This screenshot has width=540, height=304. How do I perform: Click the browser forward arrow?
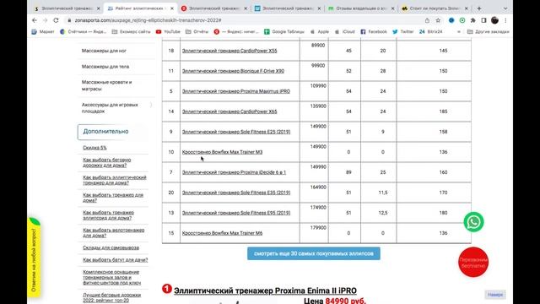click(45, 20)
